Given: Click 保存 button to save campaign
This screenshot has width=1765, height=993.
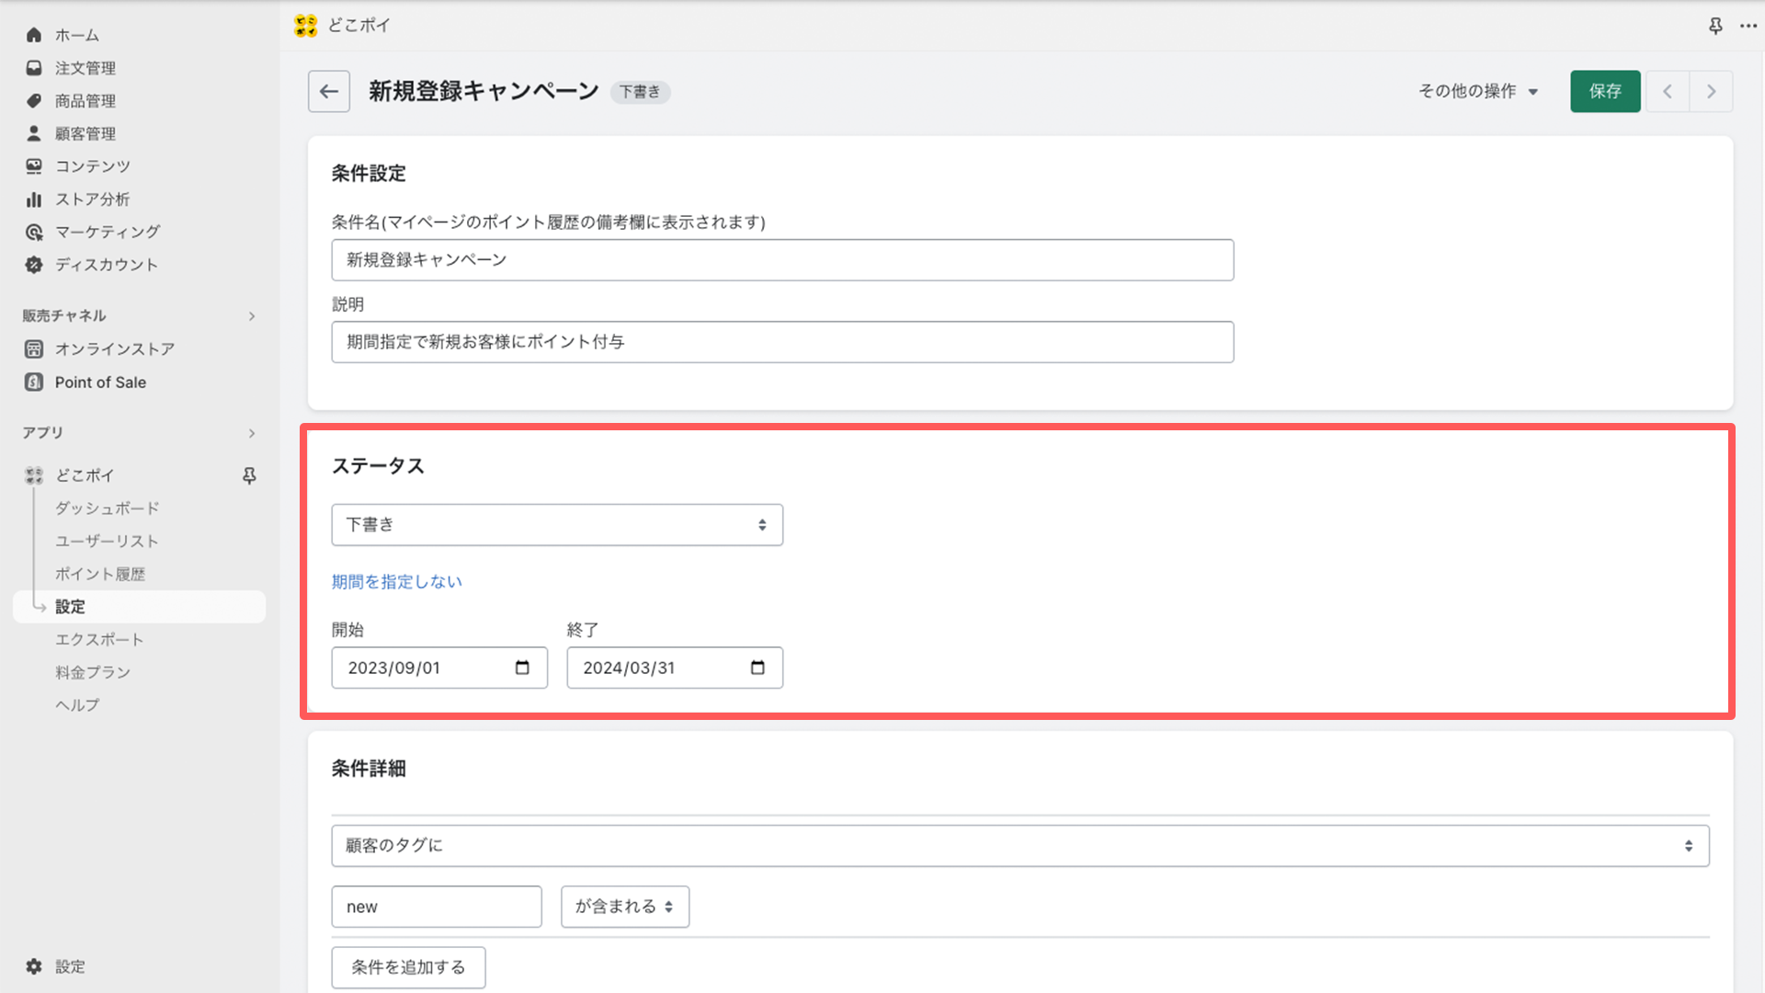Looking at the screenshot, I should [1605, 91].
